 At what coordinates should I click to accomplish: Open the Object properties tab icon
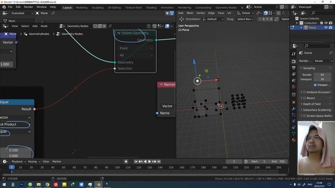294,102
